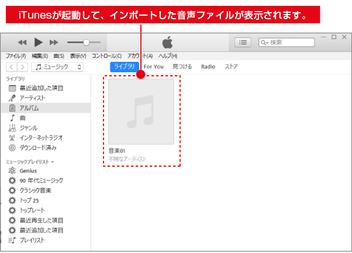Switch to the For You tab
Image resolution: width=352 pixels, height=253 pixels.
click(154, 66)
